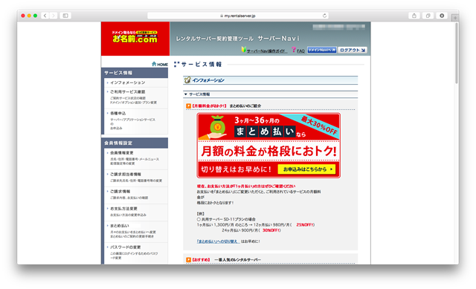Open ご請求情報 in the sidebar
476x289 pixels.
(x=120, y=192)
